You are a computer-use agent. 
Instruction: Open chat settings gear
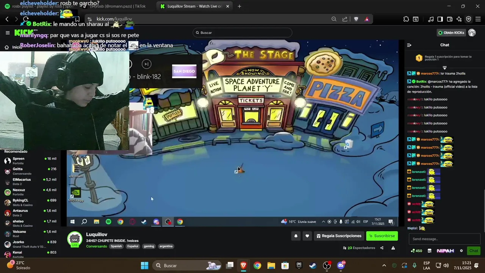pyautogui.click(x=461, y=251)
